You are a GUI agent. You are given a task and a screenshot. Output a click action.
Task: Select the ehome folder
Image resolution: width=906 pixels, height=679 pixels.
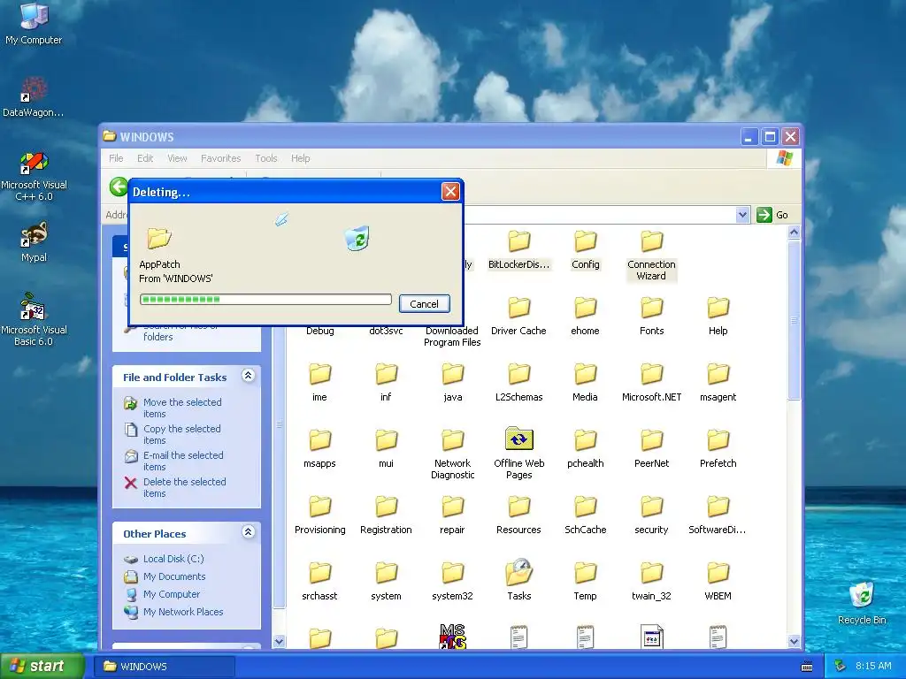[586, 316]
